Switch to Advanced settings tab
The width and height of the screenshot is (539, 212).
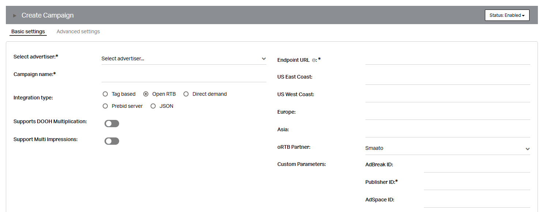point(78,31)
